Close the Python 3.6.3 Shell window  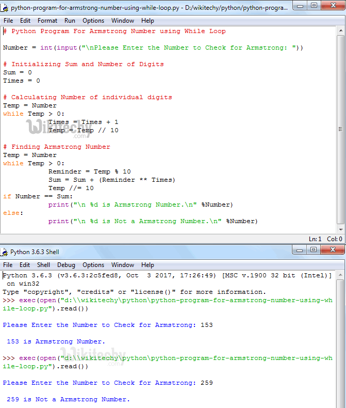click(x=332, y=250)
